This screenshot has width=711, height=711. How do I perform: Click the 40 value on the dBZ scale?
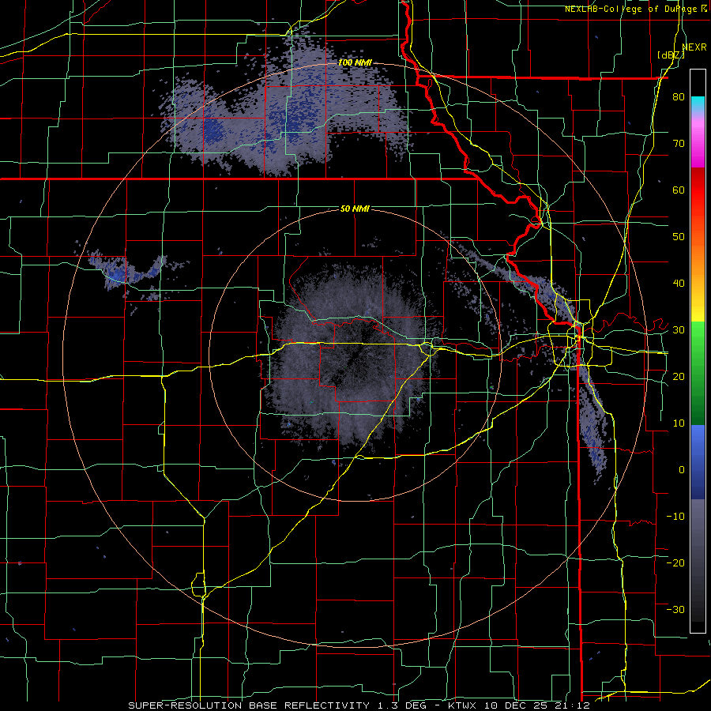pyautogui.click(x=679, y=284)
